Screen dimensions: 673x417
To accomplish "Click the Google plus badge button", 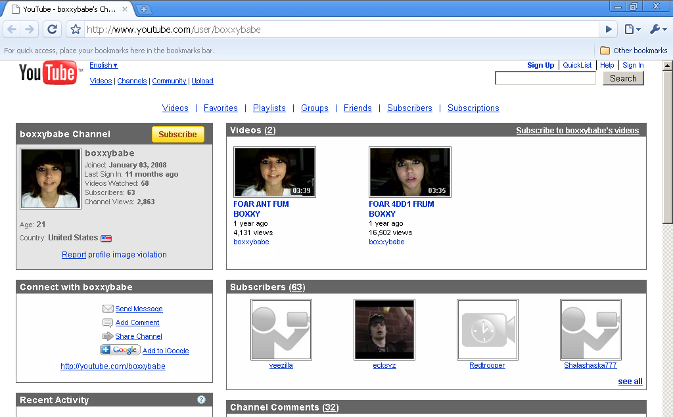I will click(120, 350).
